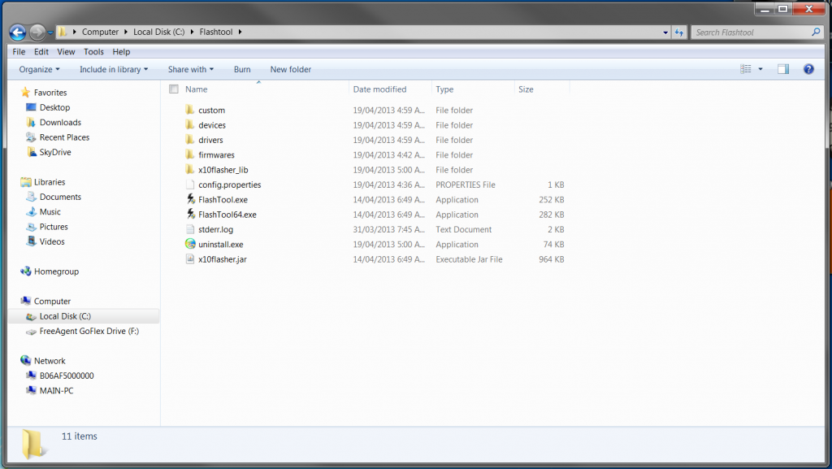Click the 964 KB size value

pyautogui.click(x=552, y=259)
